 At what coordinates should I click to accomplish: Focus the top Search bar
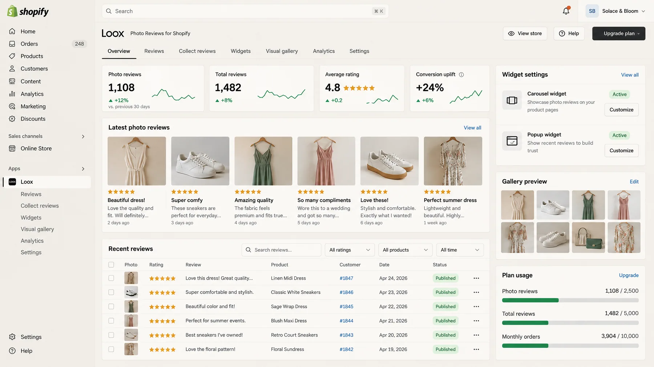point(245,11)
